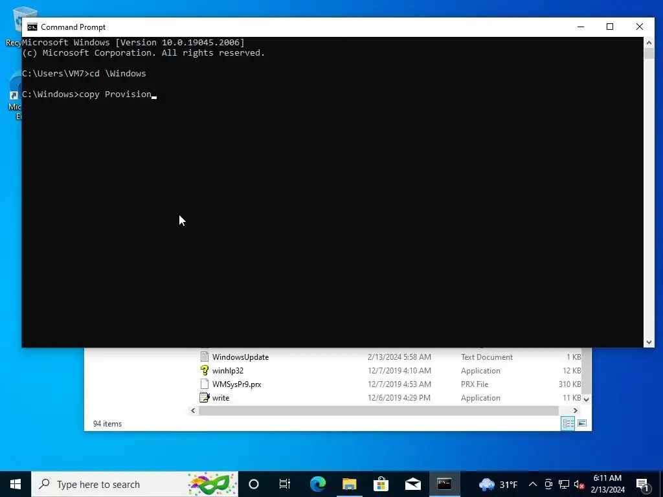Screen dimensions: 663x497
Task: Launch Microsoft Edge from the taskbar
Action: coord(317,484)
